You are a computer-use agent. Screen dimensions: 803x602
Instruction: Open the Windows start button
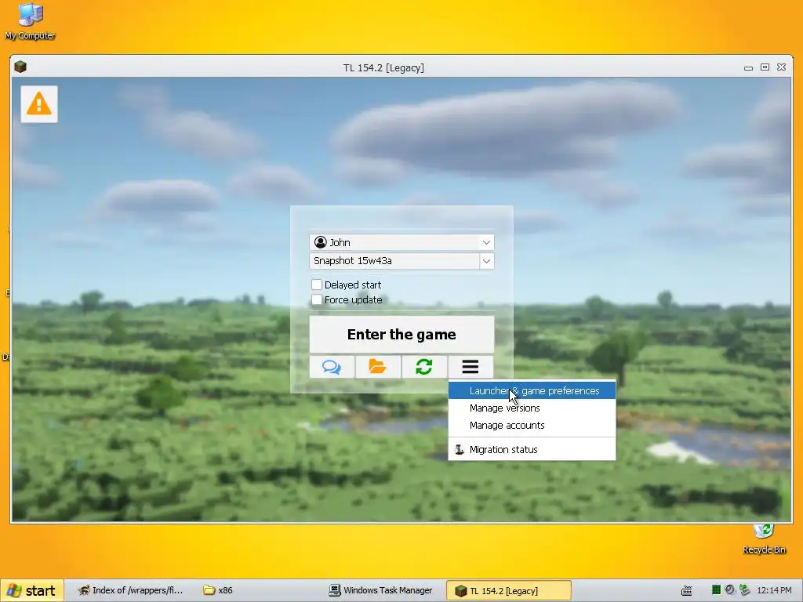click(31, 591)
